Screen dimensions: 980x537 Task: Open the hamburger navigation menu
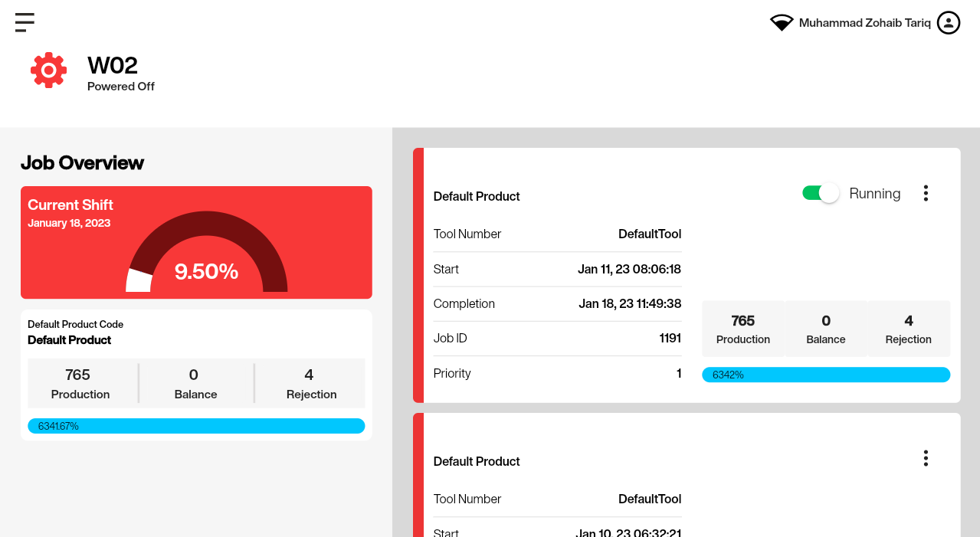(25, 22)
